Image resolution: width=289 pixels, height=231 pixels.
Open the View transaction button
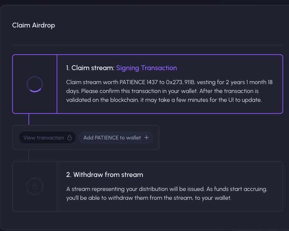(47, 138)
